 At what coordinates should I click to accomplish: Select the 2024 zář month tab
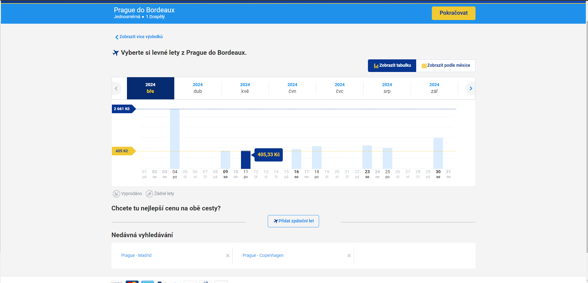click(434, 88)
